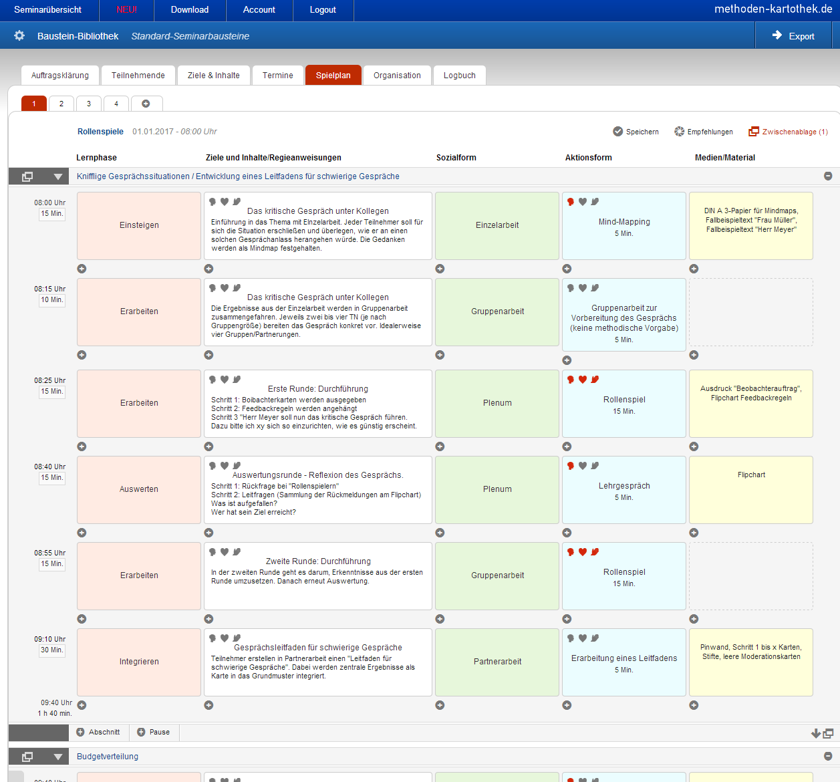Collapse the Knifflige Gesprächssituationen section with minus
Screen dimensions: 840x782
(828, 176)
